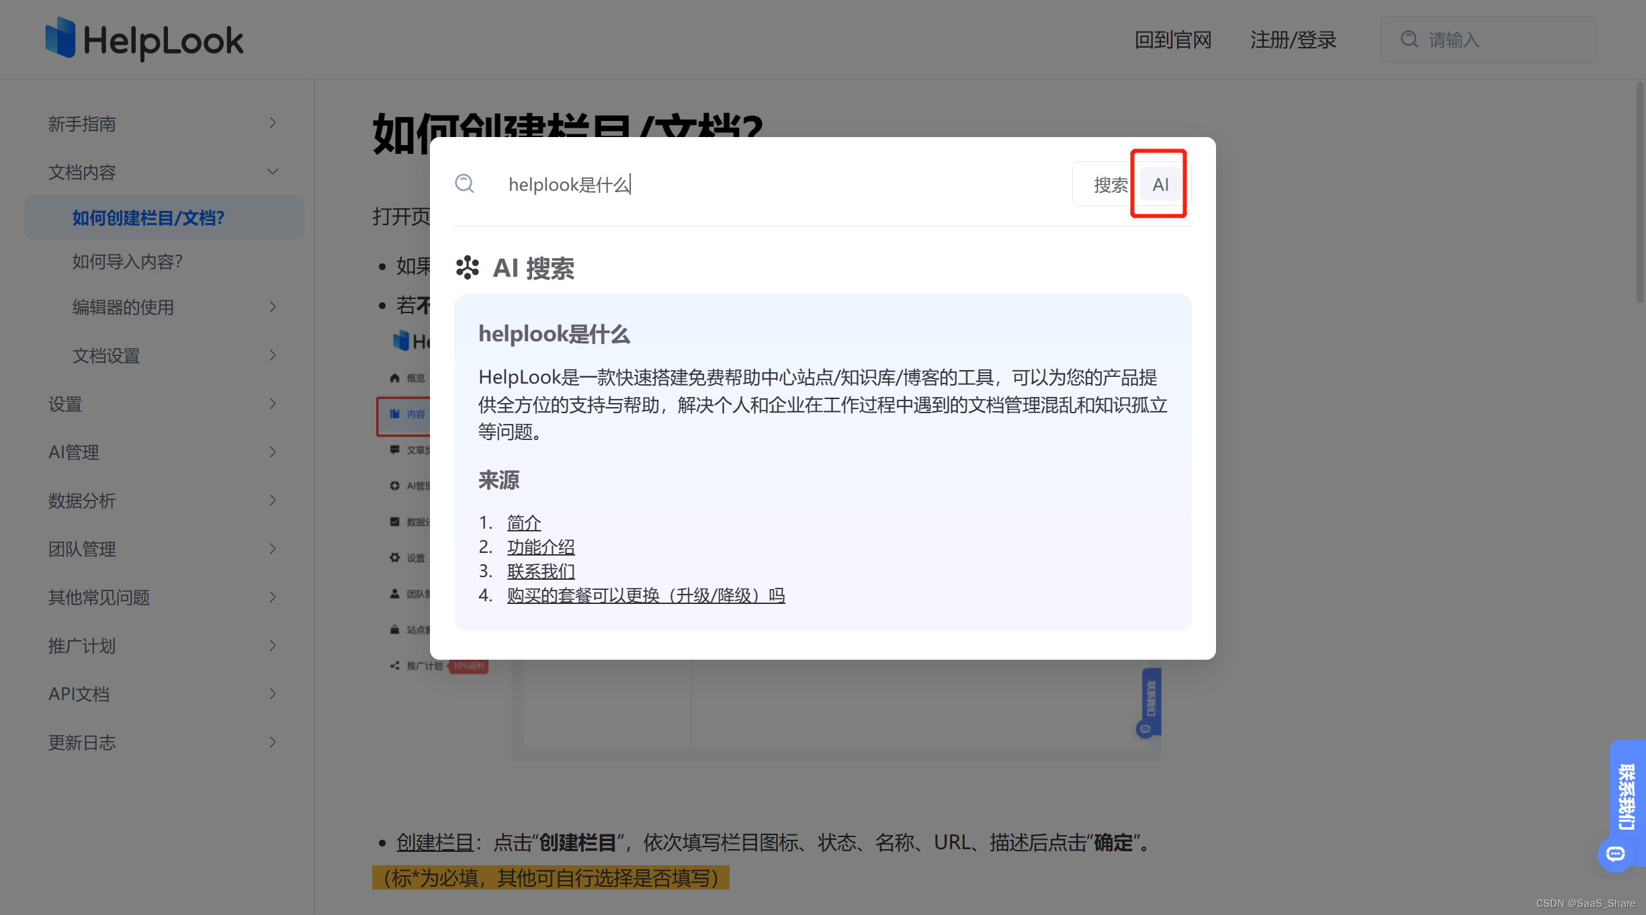This screenshot has height=915, width=1646.
Task: Open the 购买的套餐可以更换 source link
Action: 646,595
